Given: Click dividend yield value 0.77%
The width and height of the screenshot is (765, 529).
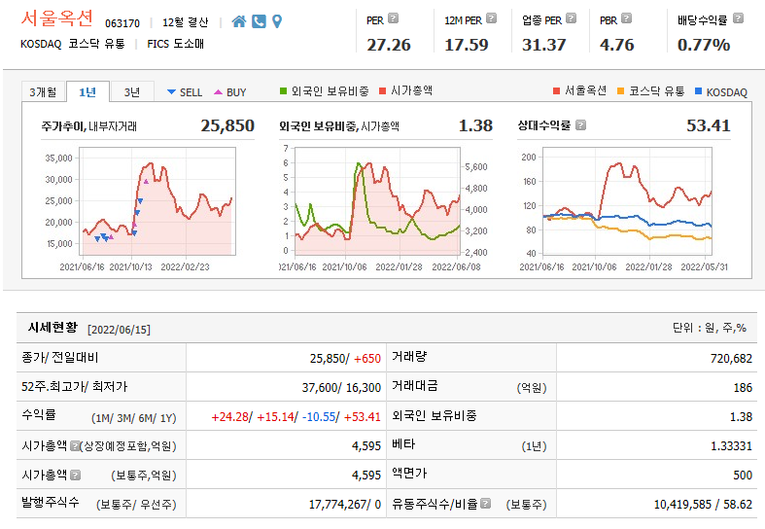Looking at the screenshot, I should click(x=704, y=45).
